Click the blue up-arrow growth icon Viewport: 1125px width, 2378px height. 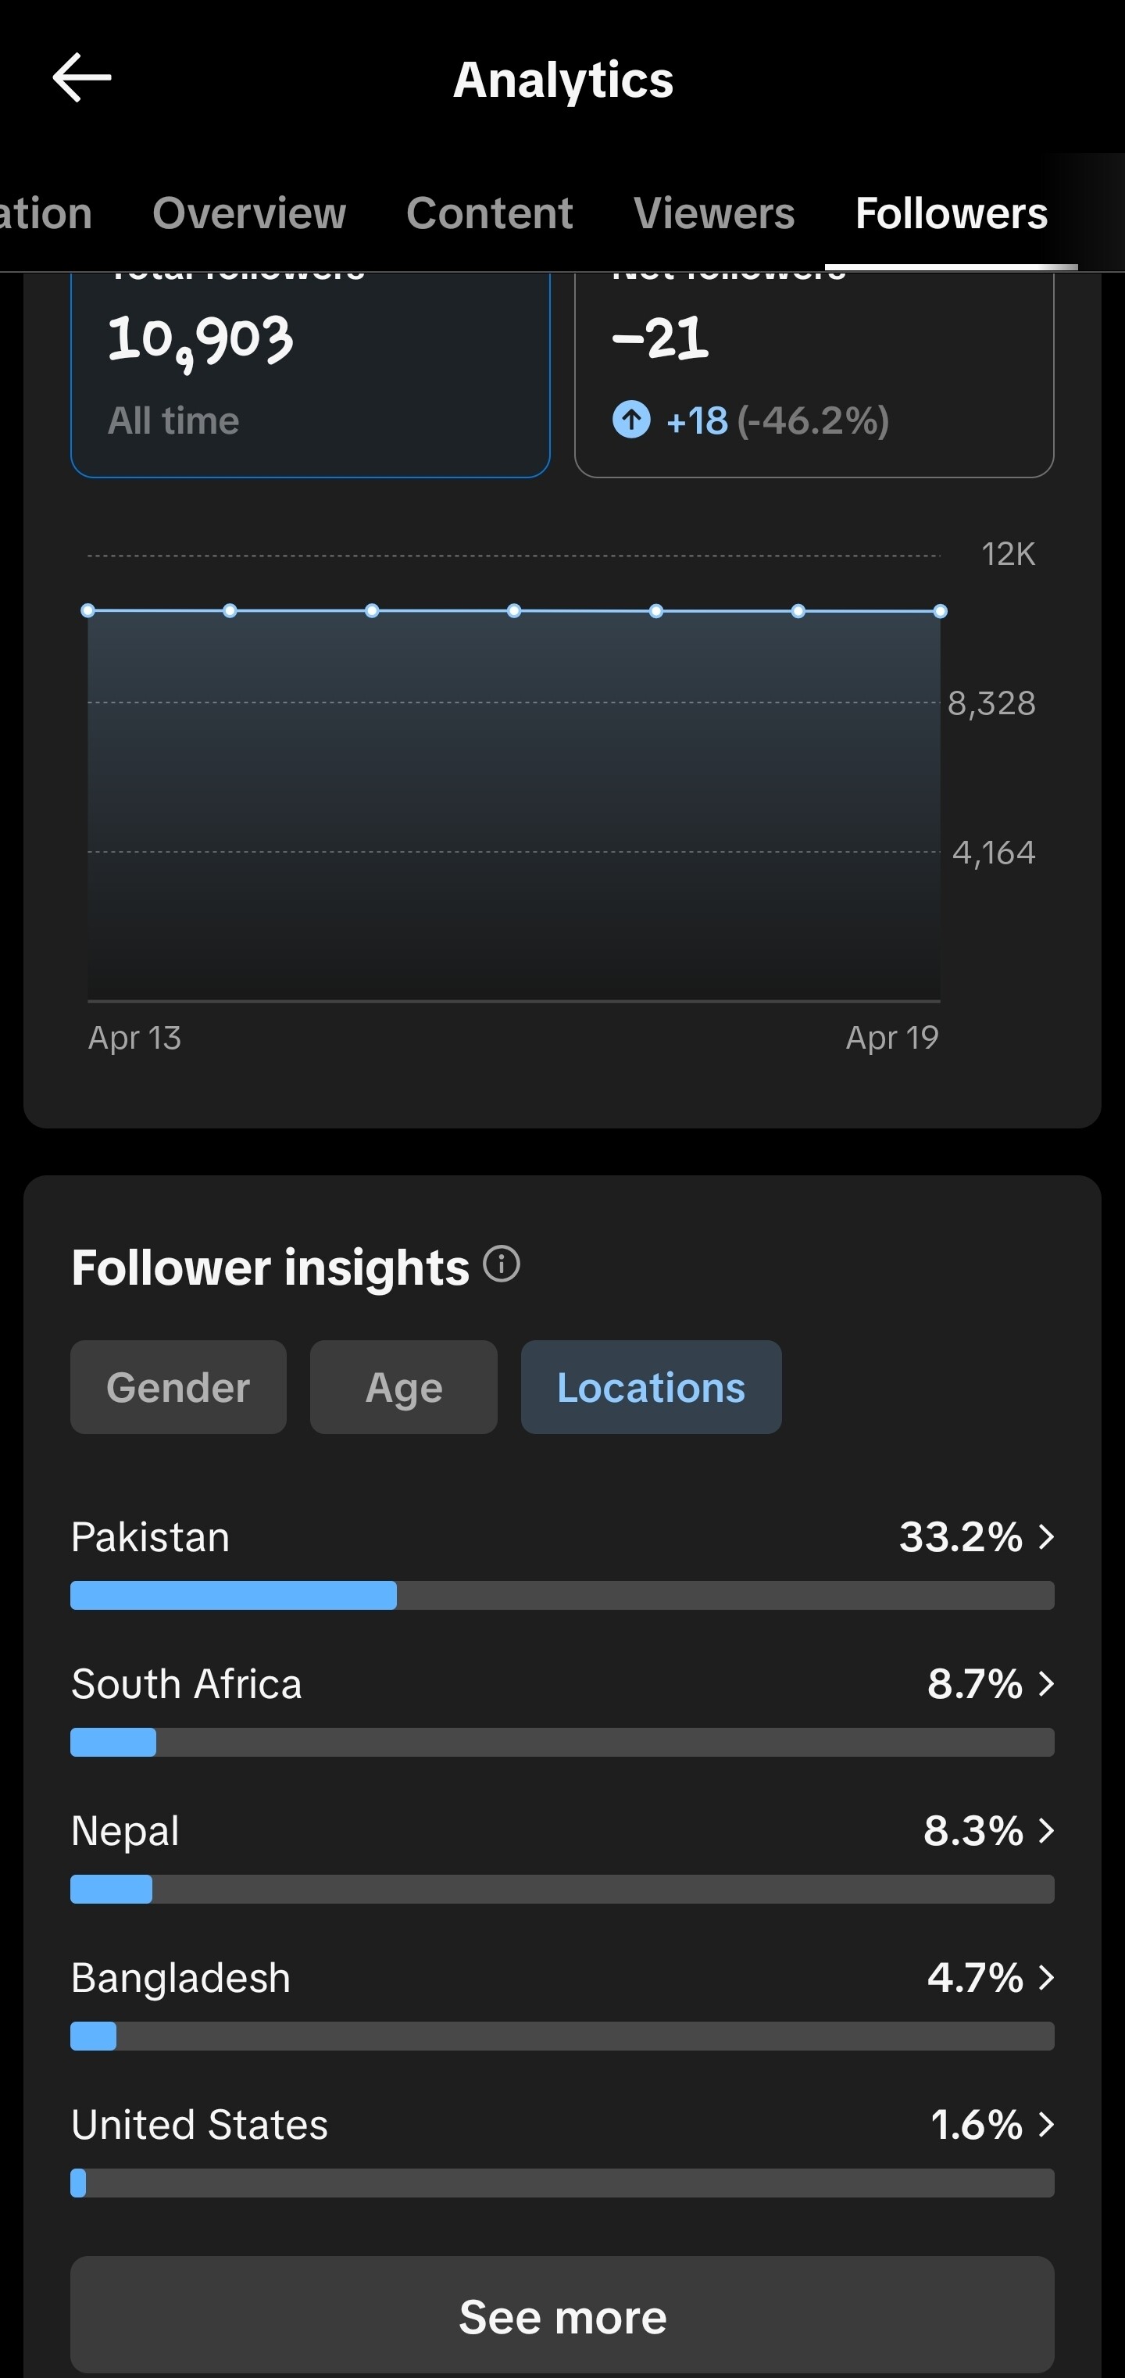pyautogui.click(x=631, y=420)
